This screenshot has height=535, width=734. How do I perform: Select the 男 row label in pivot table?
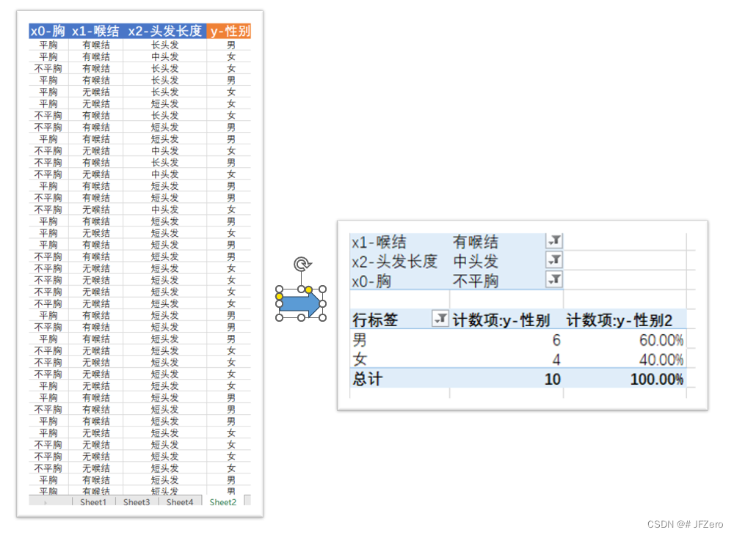(360, 340)
